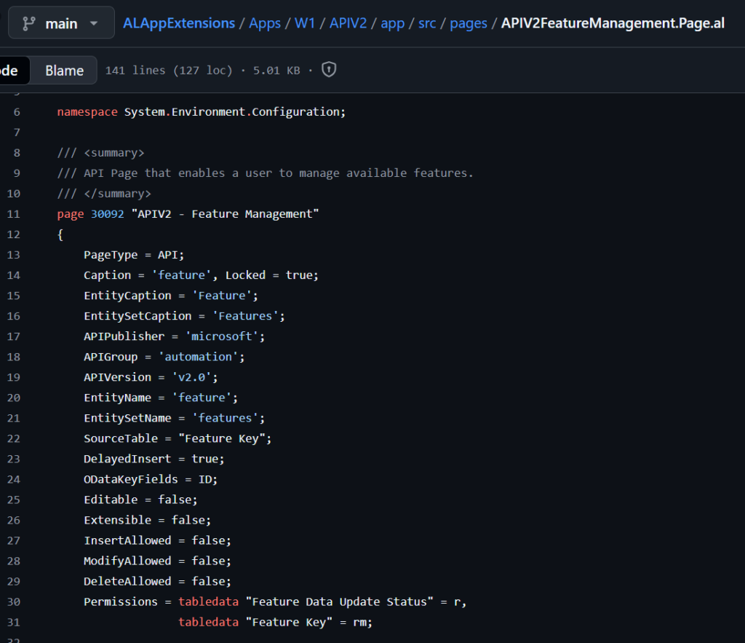Click the "Feature Data Update Status" table name

(x=341, y=601)
